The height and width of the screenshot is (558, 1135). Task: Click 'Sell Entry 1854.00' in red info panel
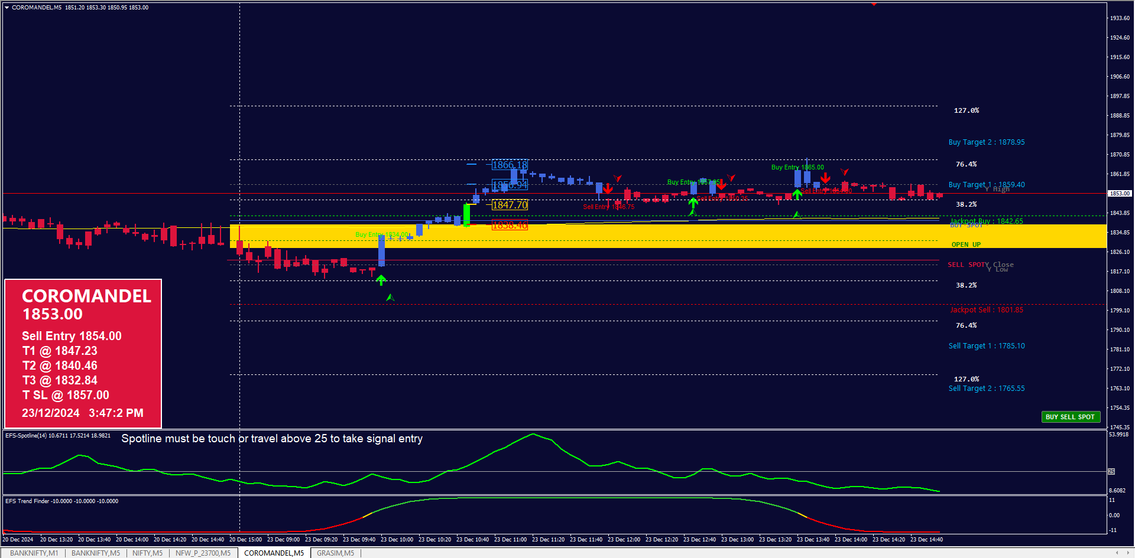coord(72,336)
